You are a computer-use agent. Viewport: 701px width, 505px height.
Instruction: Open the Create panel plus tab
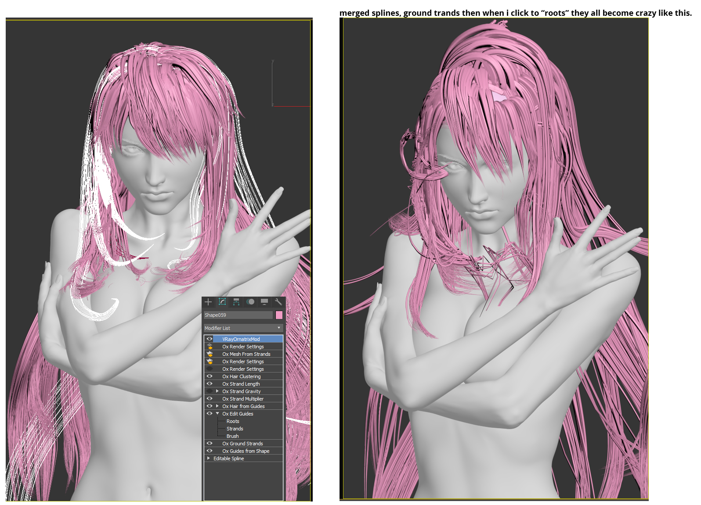[208, 302]
